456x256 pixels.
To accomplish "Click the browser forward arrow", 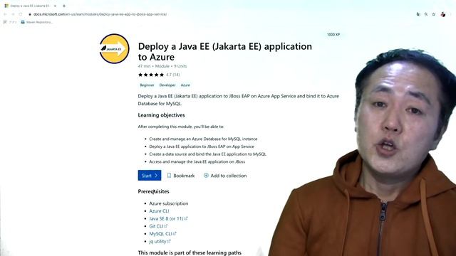I will pyautogui.click(x=13, y=14).
